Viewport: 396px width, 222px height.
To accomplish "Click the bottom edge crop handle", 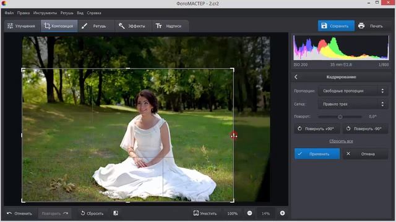I will coord(128,202).
